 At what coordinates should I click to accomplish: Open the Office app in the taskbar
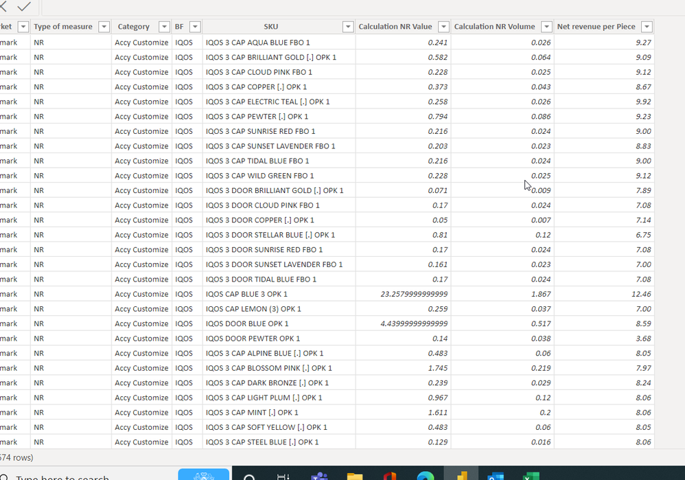pos(390,476)
